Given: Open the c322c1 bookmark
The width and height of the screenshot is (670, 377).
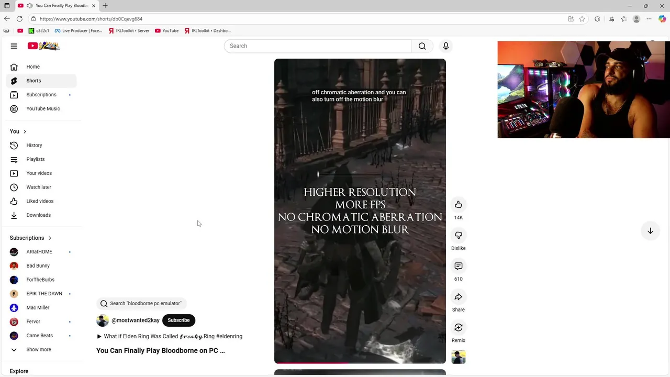Looking at the screenshot, I should pyautogui.click(x=39, y=31).
